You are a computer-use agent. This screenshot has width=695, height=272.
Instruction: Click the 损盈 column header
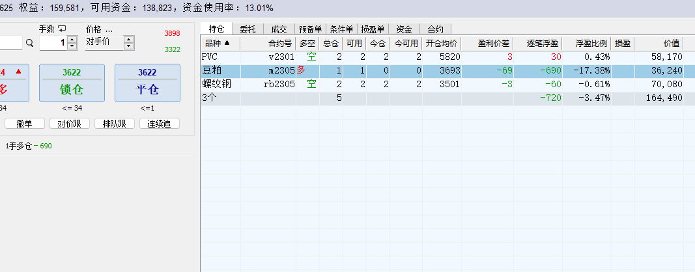(x=622, y=44)
